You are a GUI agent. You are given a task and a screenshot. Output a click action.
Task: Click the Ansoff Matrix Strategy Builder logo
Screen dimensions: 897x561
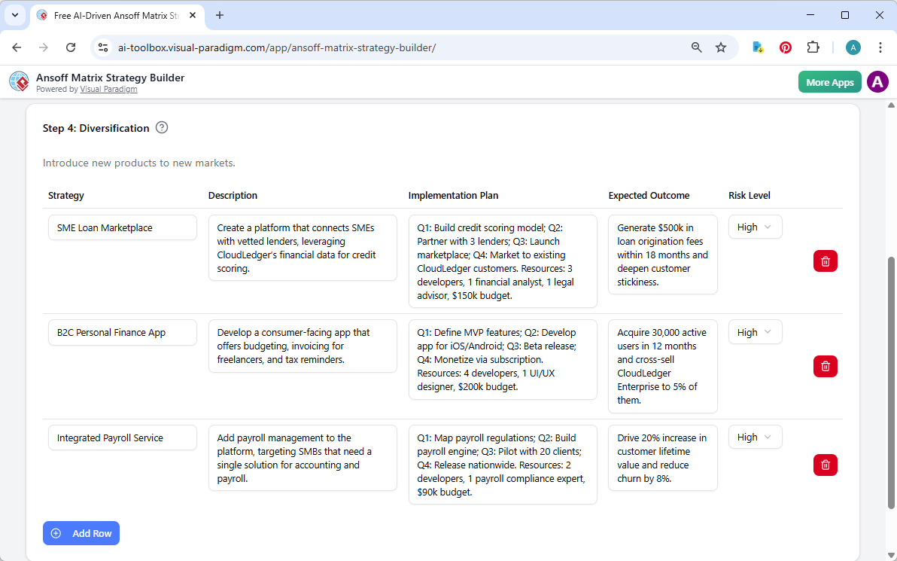(19, 81)
